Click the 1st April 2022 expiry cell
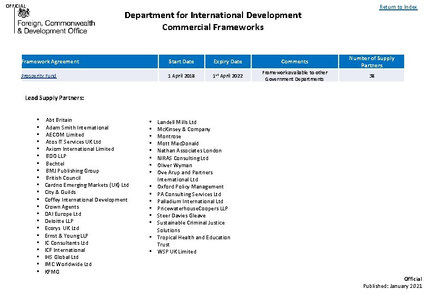The height and width of the screenshot is (295, 426). click(x=228, y=76)
